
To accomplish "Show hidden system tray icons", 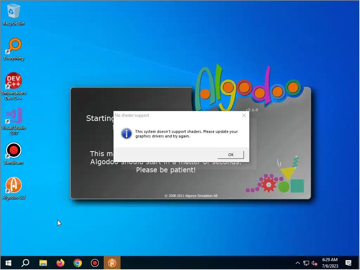I will point(297,263).
